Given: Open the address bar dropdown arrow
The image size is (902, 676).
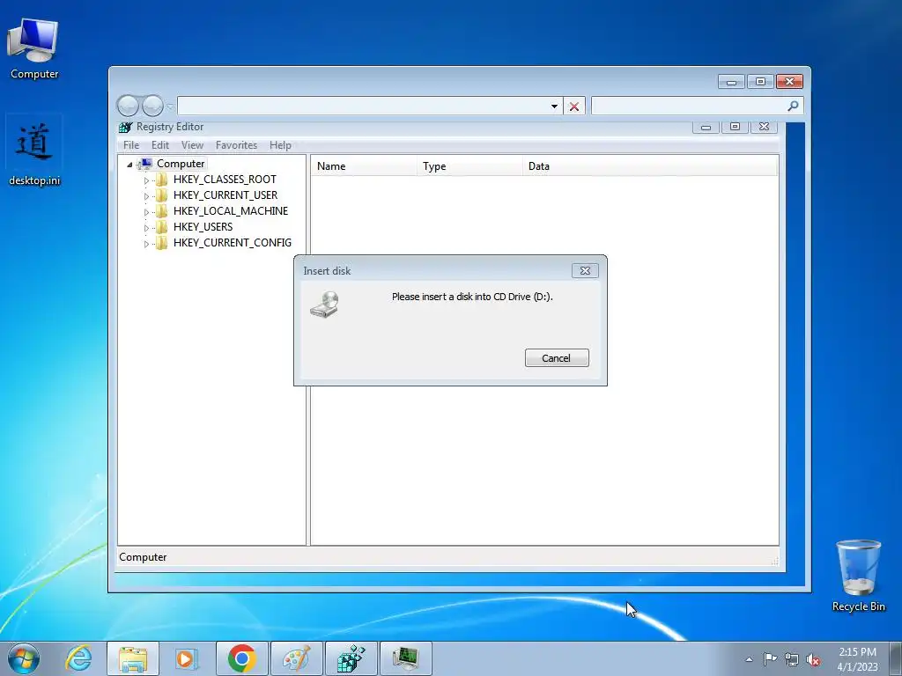Looking at the screenshot, I should pos(554,107).
